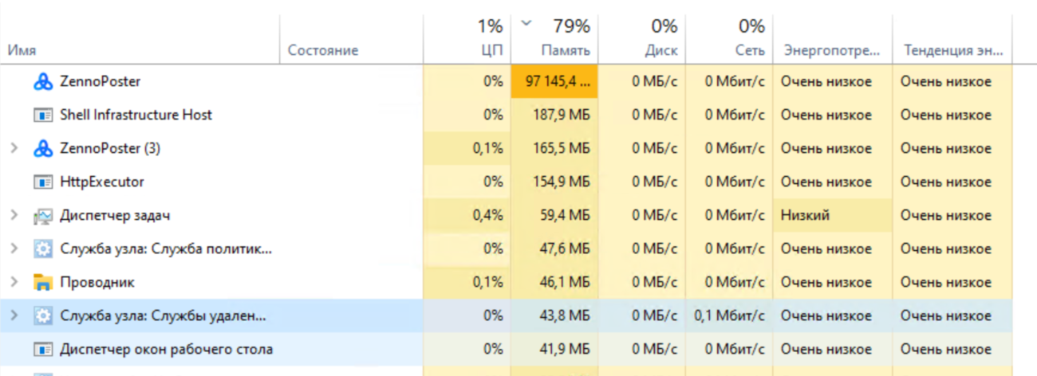Click the Служба политики gear icon
Image resolution: width=1037 pixels, height=376 pixels.
[x=42, y=249]
